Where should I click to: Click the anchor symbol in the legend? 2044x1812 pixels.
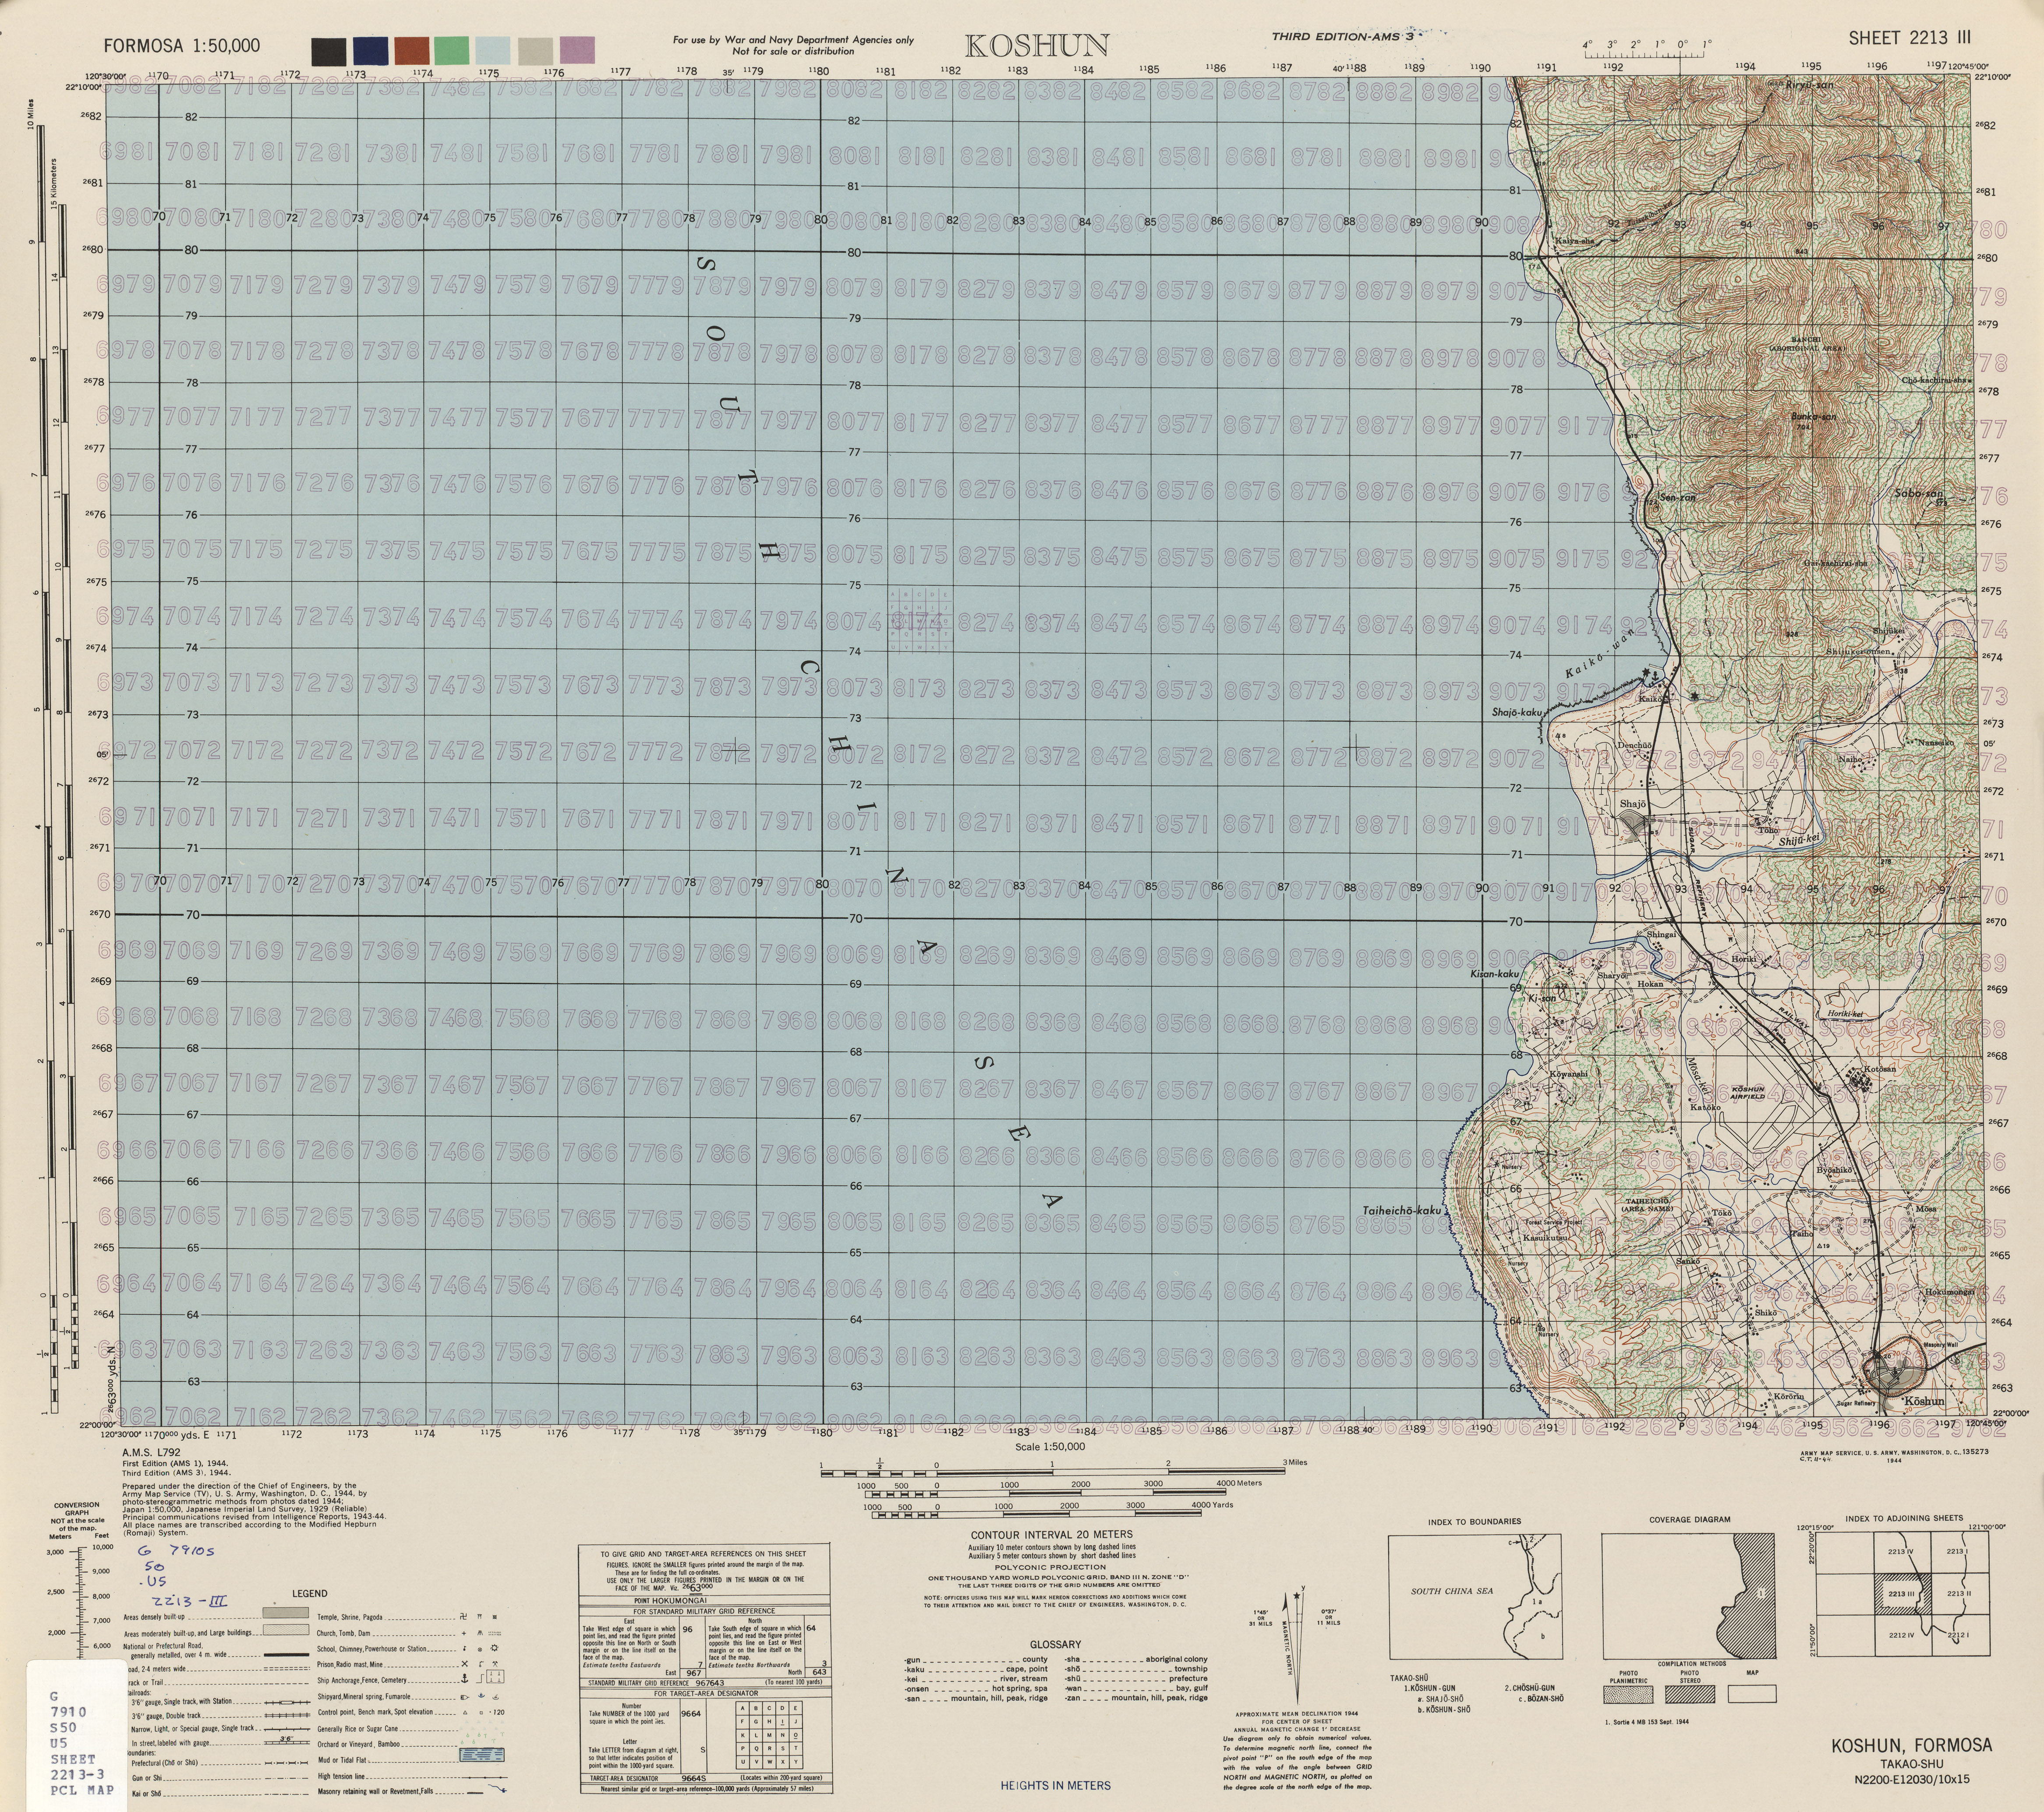[465, 1679]
